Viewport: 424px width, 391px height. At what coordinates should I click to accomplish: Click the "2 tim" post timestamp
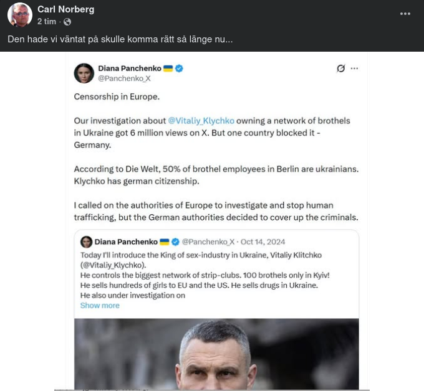coord(47,22)
